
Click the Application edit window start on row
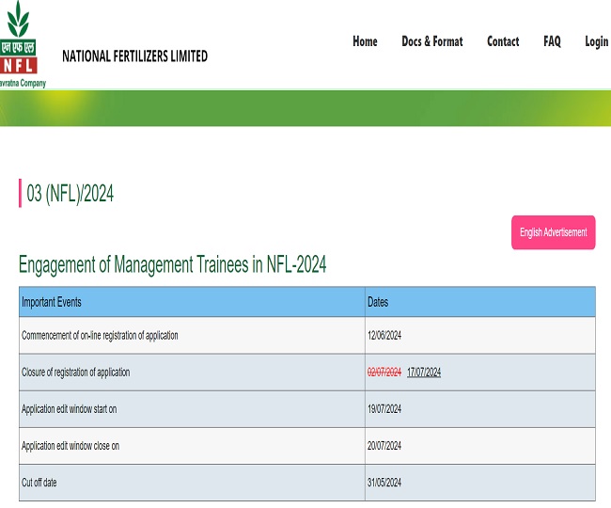pos(69,409)
